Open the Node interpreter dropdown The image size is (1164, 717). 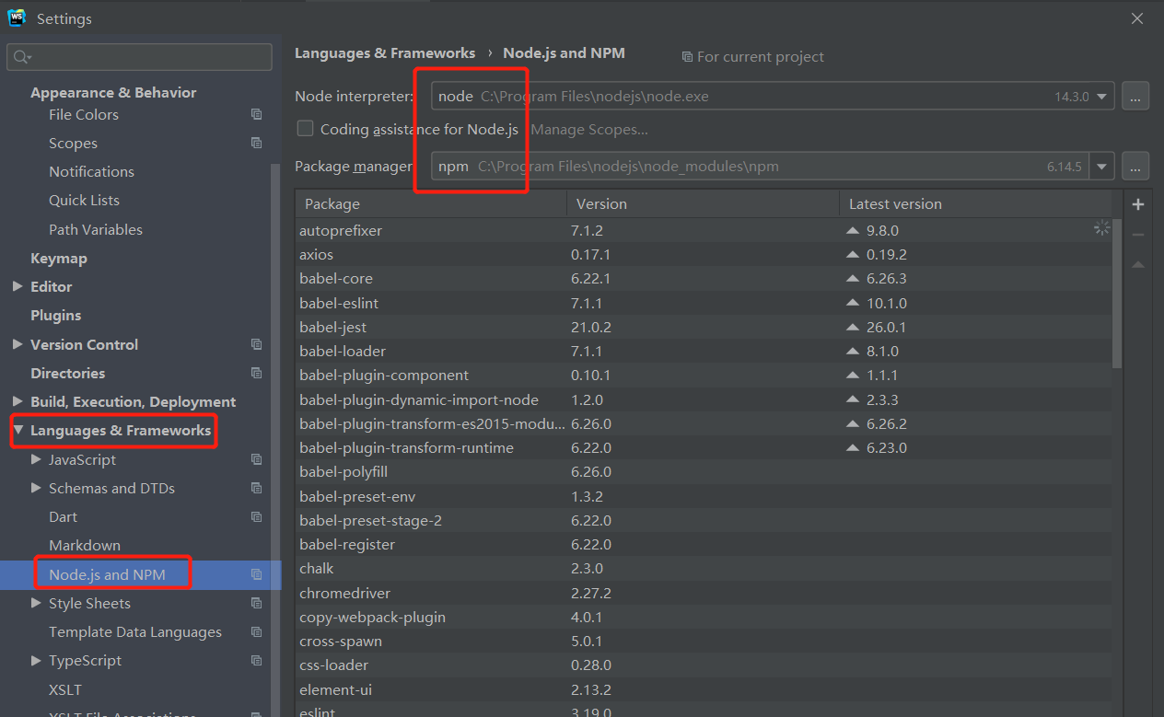(1102, 96)
